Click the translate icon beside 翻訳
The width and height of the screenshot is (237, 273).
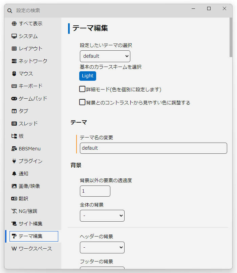pyautogui.click(x=14, y=199)
